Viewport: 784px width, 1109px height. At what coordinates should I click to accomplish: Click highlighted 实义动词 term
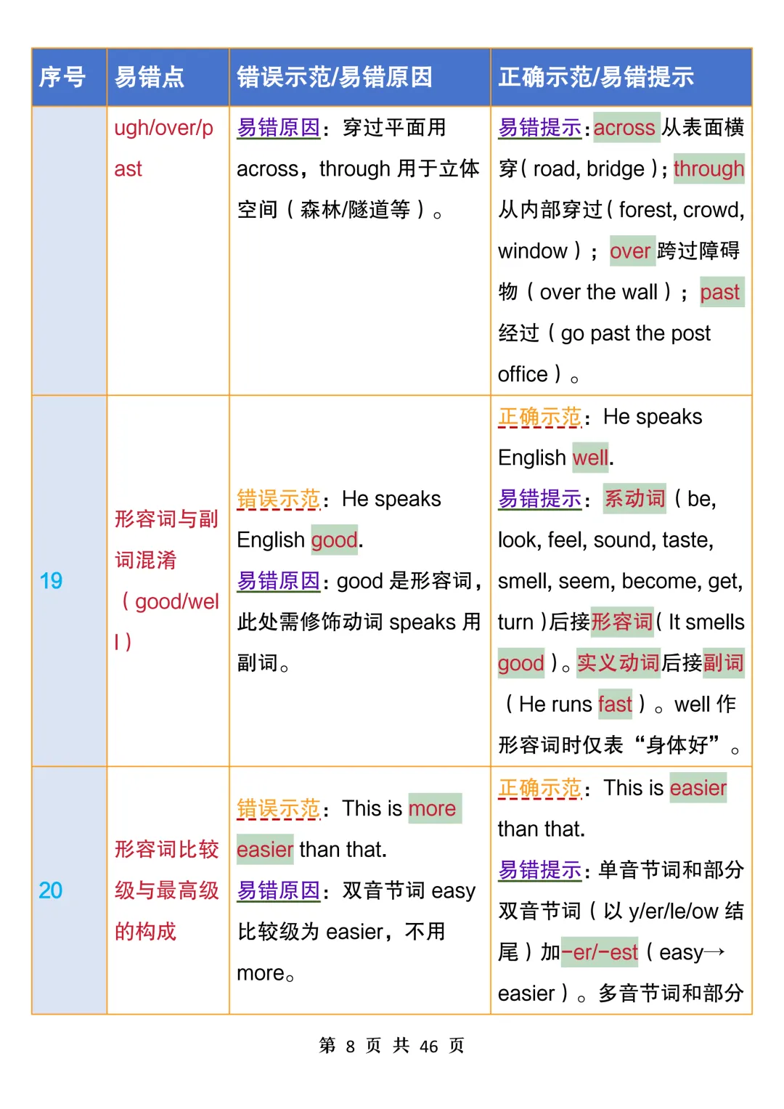tap(618, 663)
